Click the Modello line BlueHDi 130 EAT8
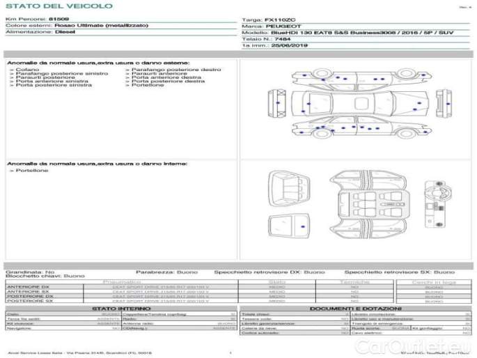 point(362,33)
